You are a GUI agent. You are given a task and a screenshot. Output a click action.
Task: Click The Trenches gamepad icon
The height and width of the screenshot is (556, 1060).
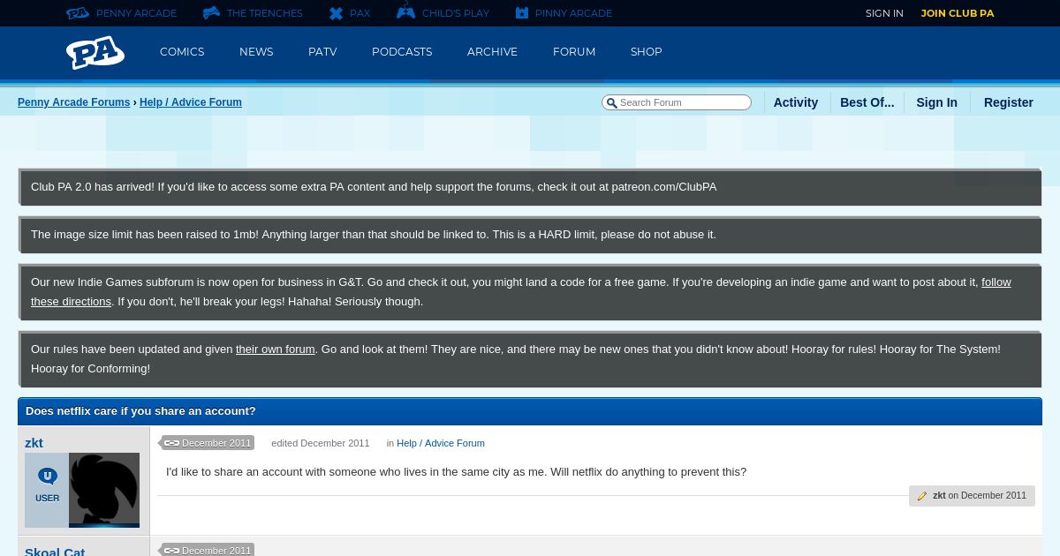(x=211, y=13)
